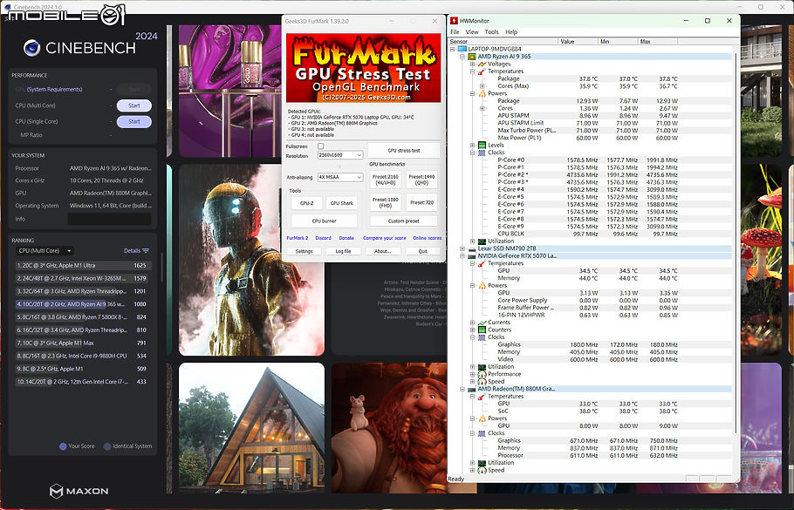Click the Clocks icon under AMD Ryzen AI 9 365
Image resolution: width=794 pixels, height=510 pixels.
point(482,153)
